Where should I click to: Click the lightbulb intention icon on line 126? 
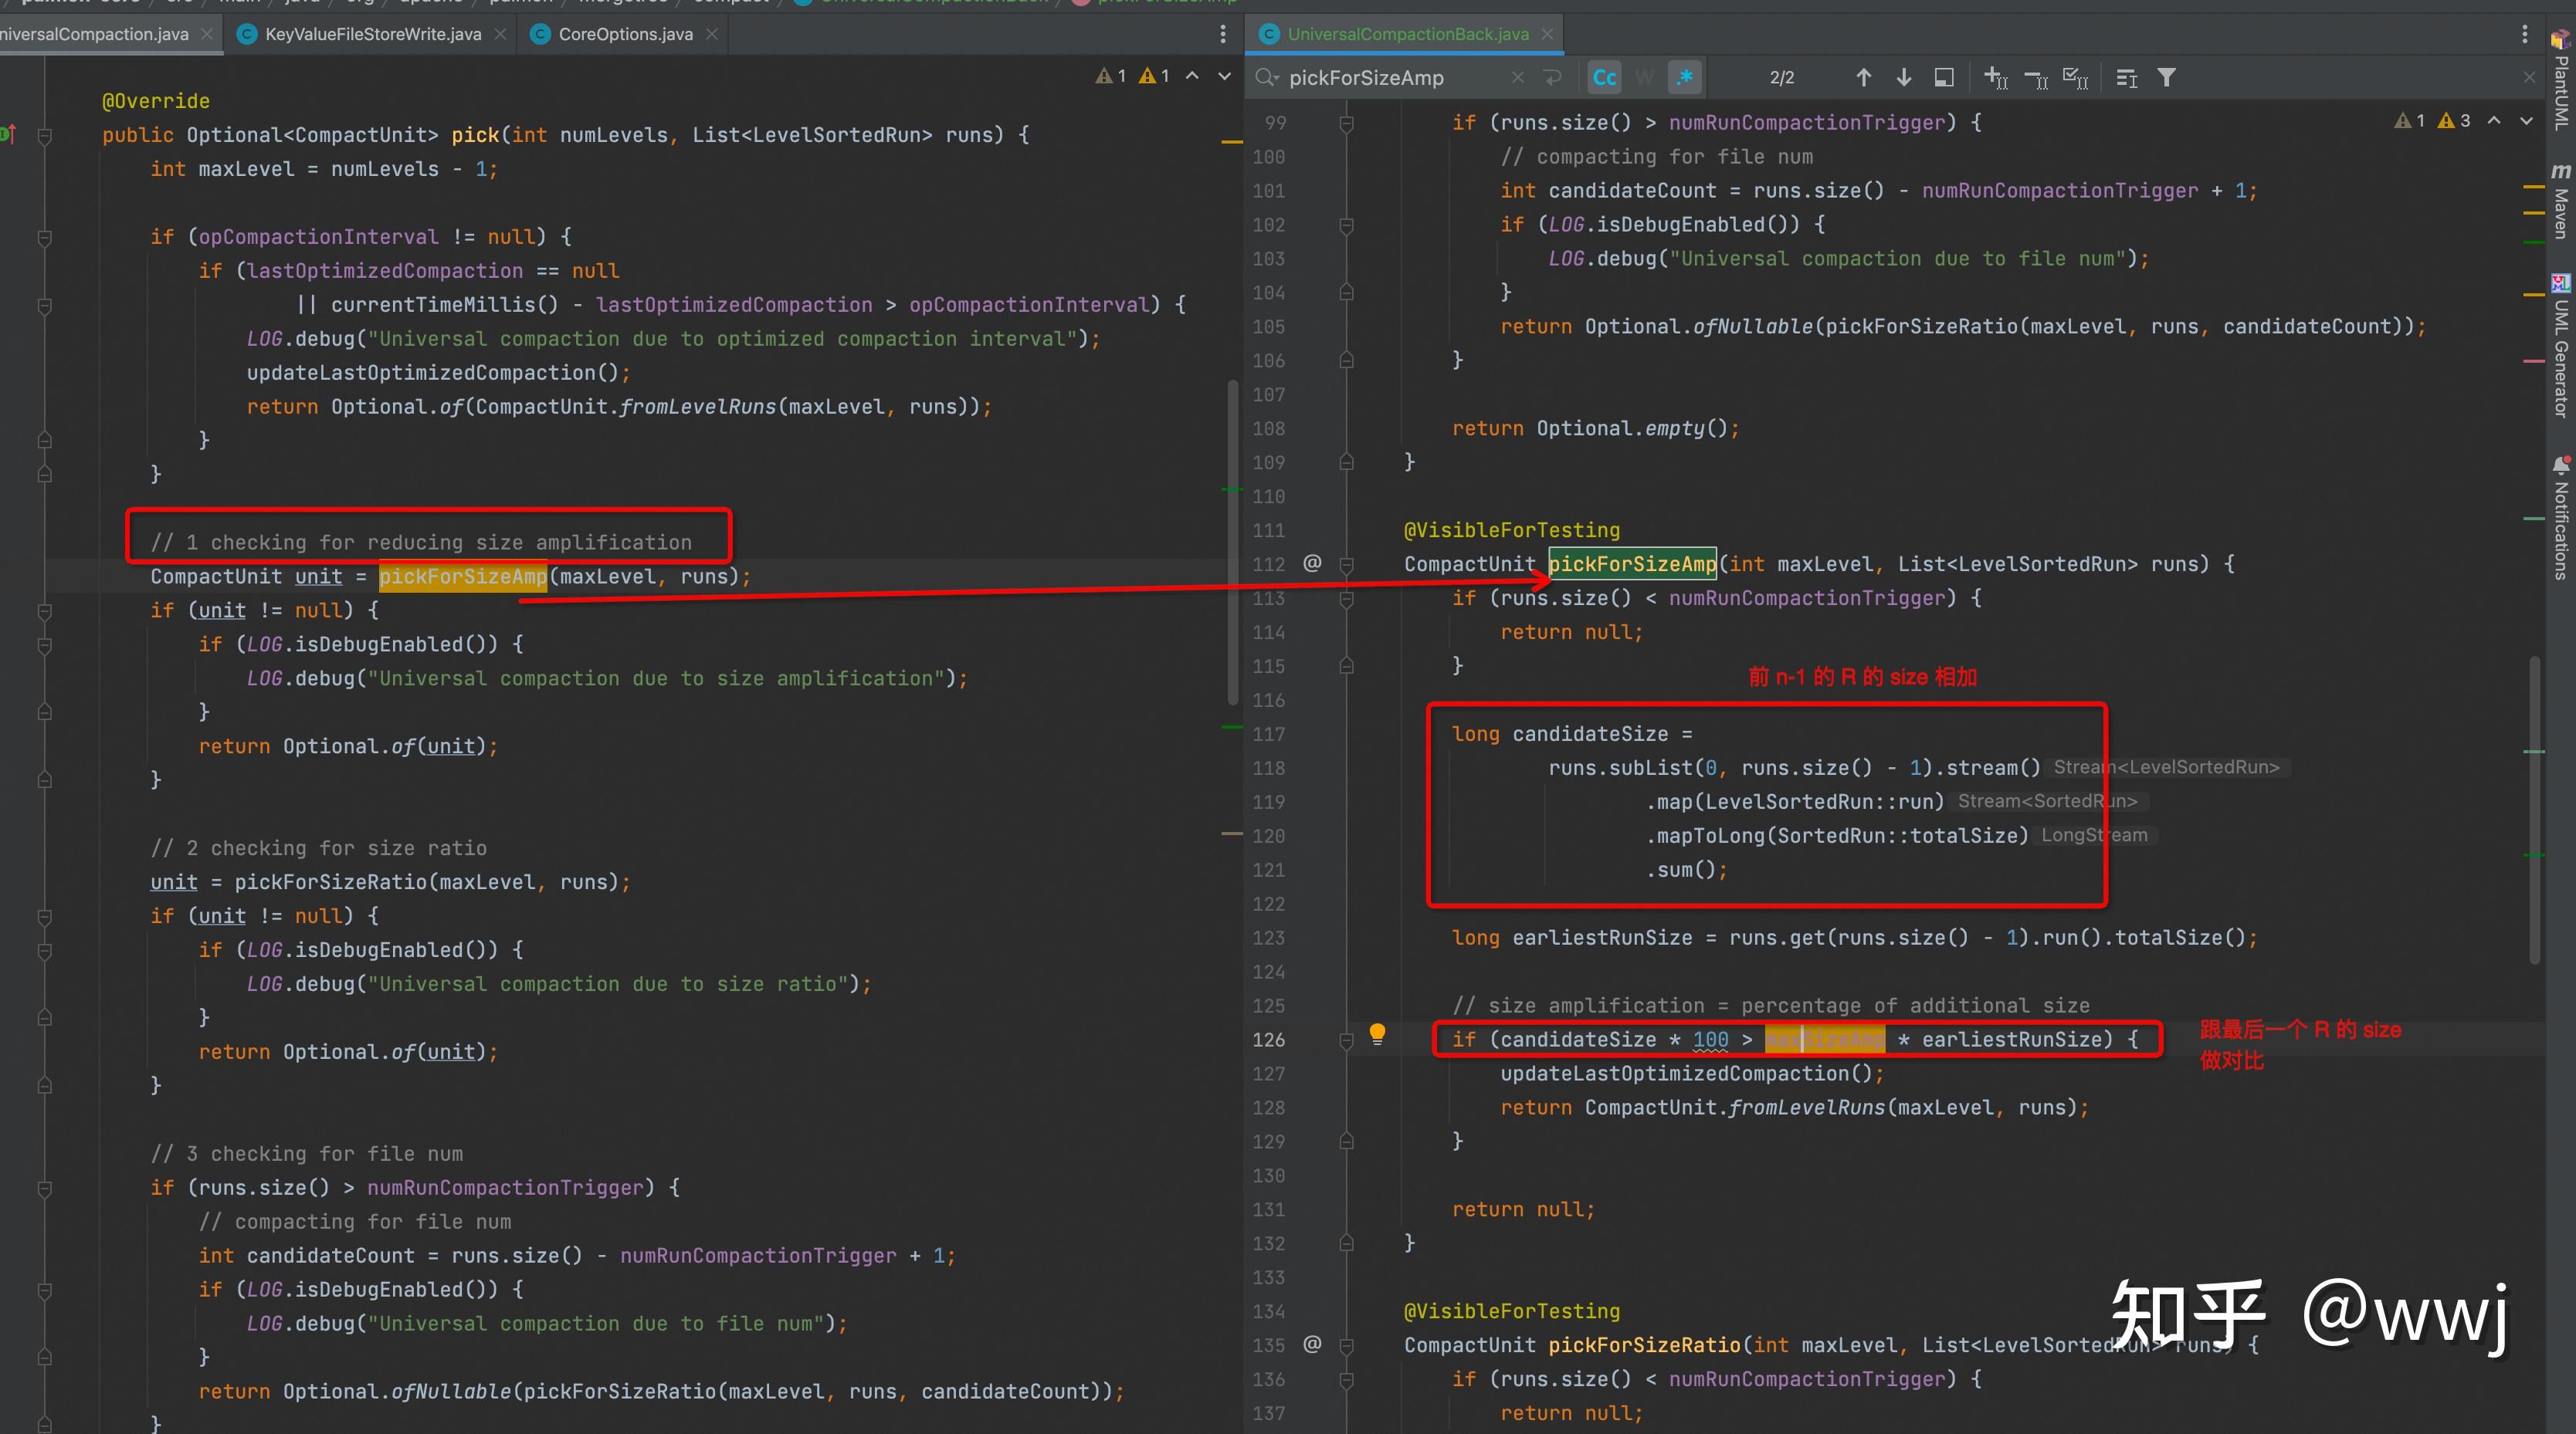(x=1377, y=1033)
